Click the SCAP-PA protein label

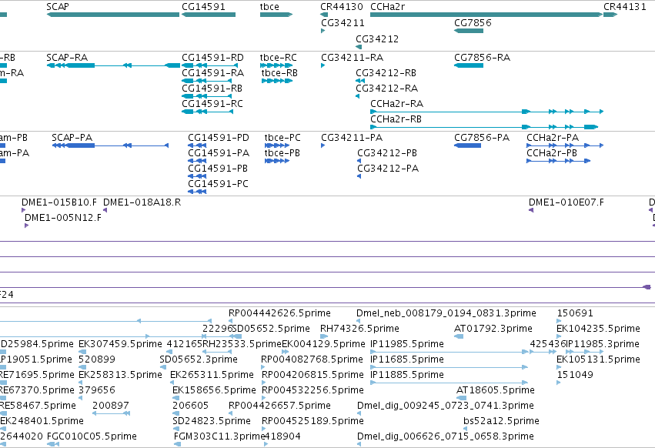point(72,138)
